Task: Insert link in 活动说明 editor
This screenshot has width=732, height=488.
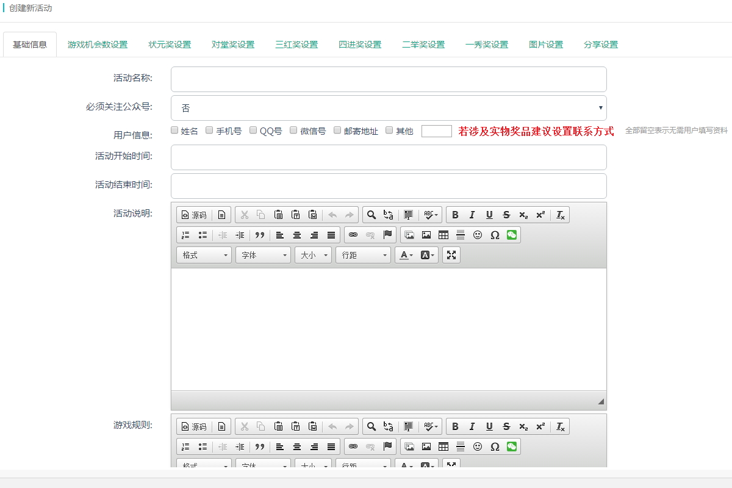Action: coord(353,235)
